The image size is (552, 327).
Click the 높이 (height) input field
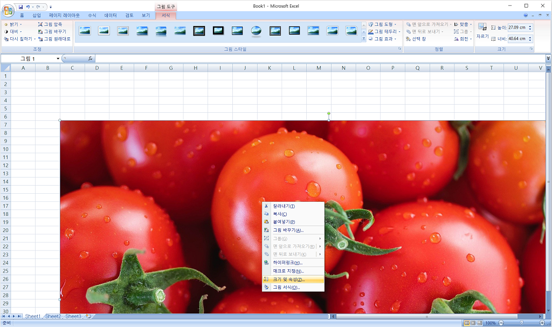click(517, 28)
